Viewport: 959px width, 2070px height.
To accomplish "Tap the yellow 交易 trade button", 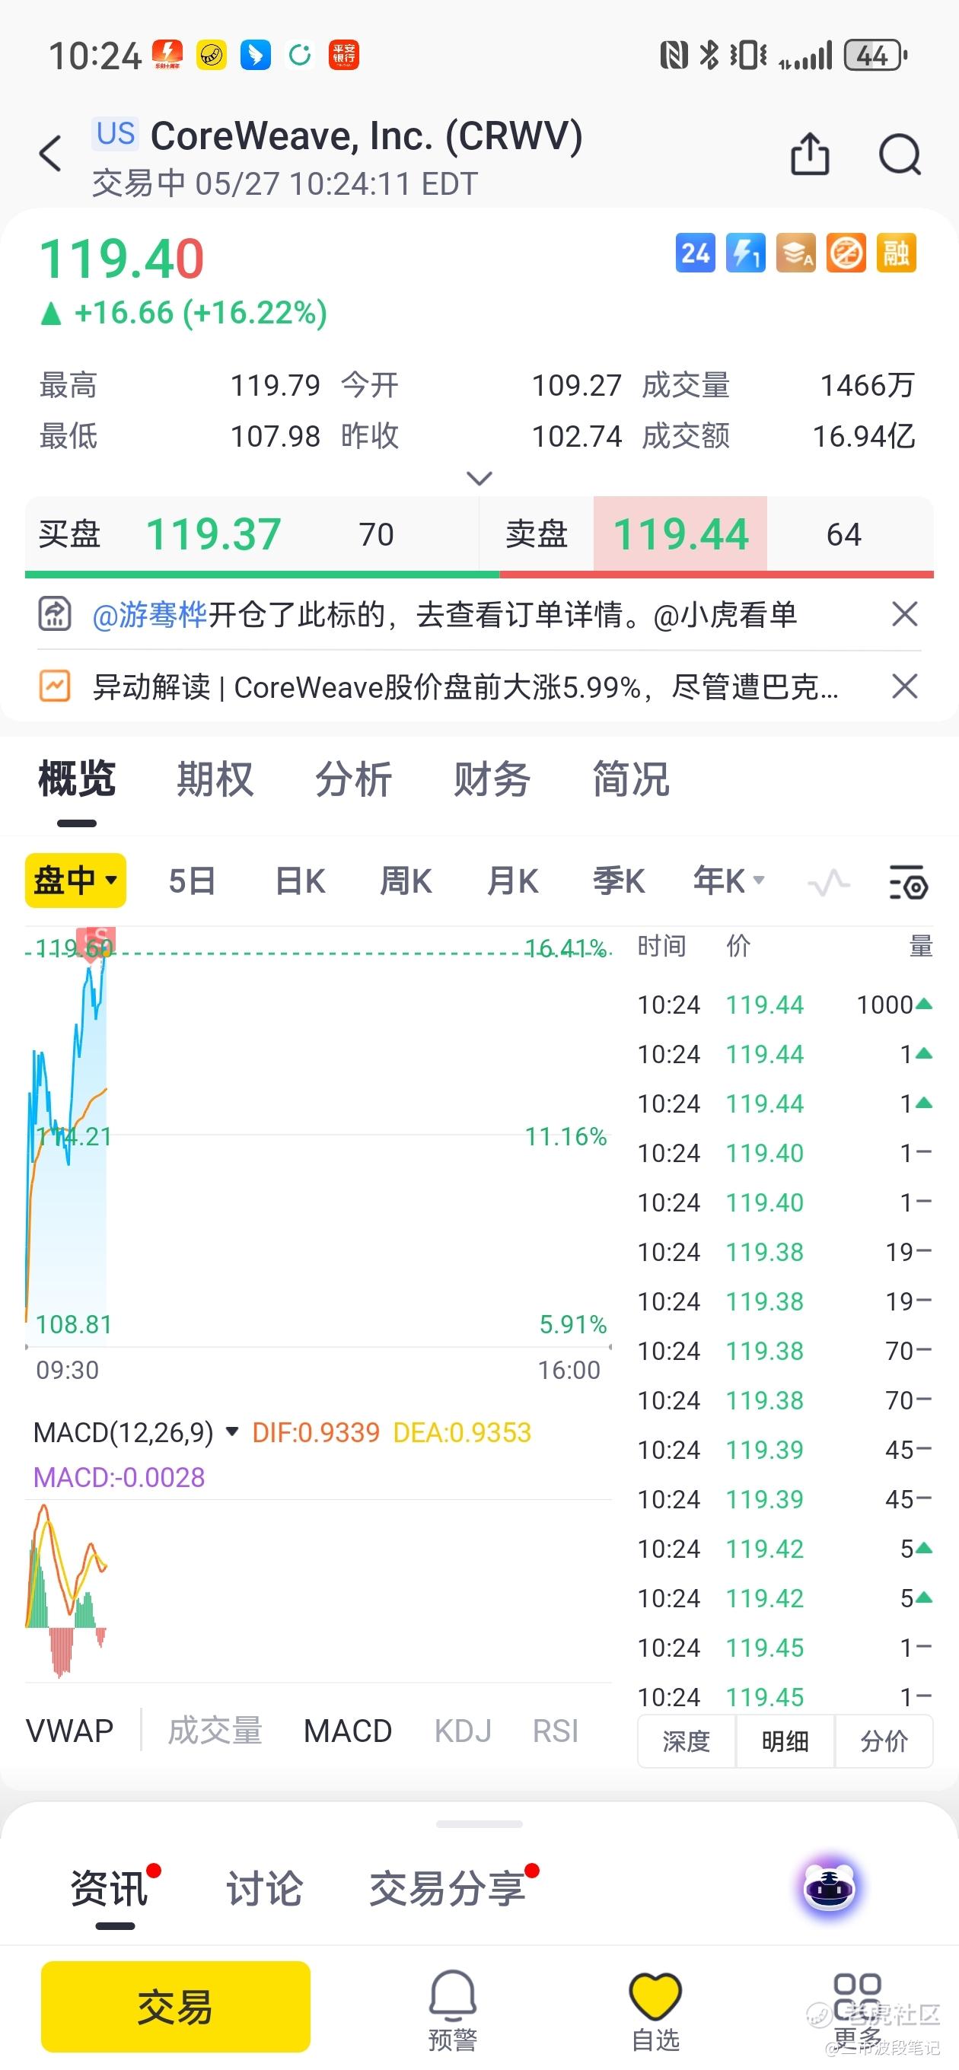I will [x=175, y=2007].
